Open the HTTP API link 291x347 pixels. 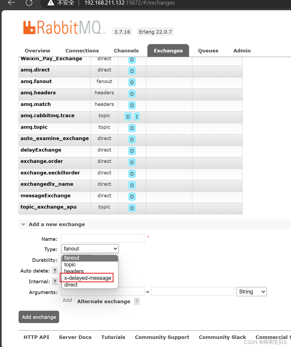(36, 337)
